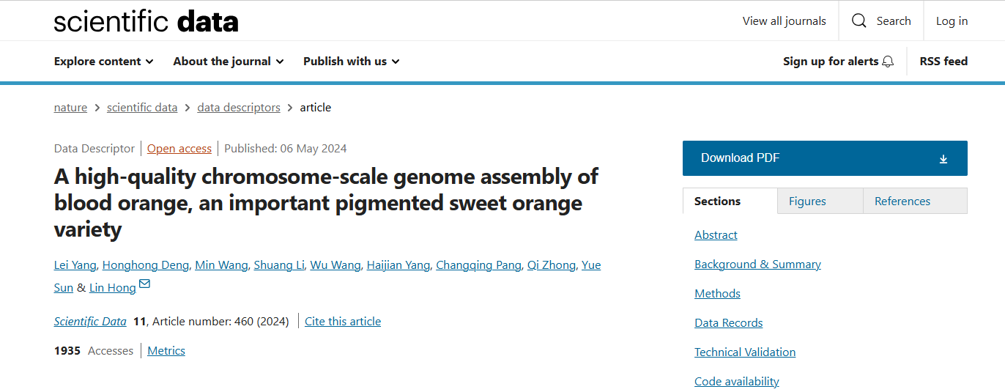Click the envelope icon beside Lin Hong

pyautogui.click(x=144, y=284)
